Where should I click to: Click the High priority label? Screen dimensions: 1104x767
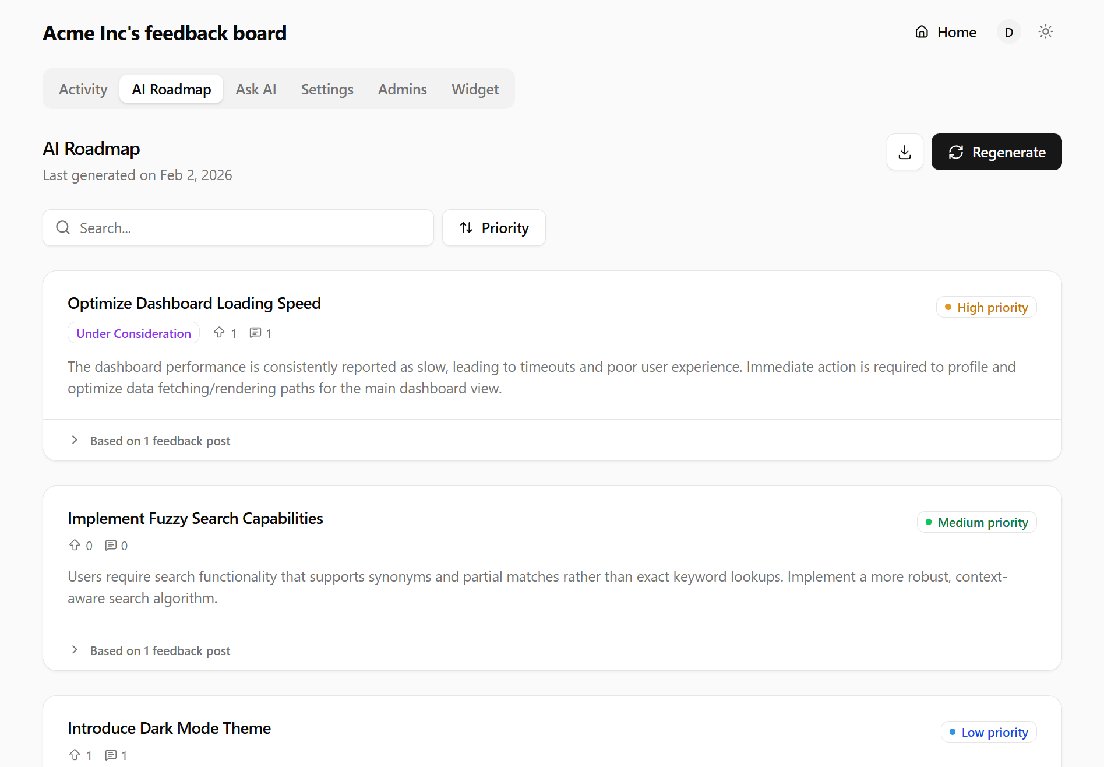pos(986,307)
